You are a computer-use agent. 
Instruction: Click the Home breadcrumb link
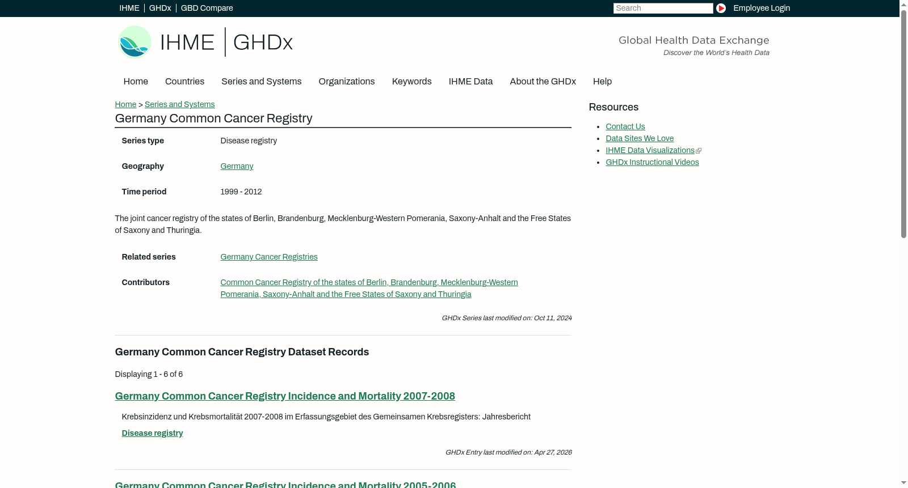coord(125,104)
